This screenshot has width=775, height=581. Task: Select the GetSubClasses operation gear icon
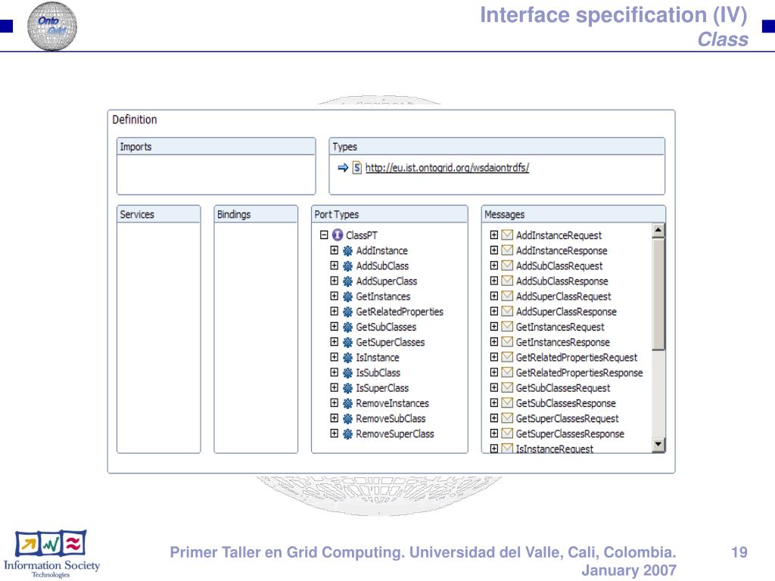coord(348,327)
